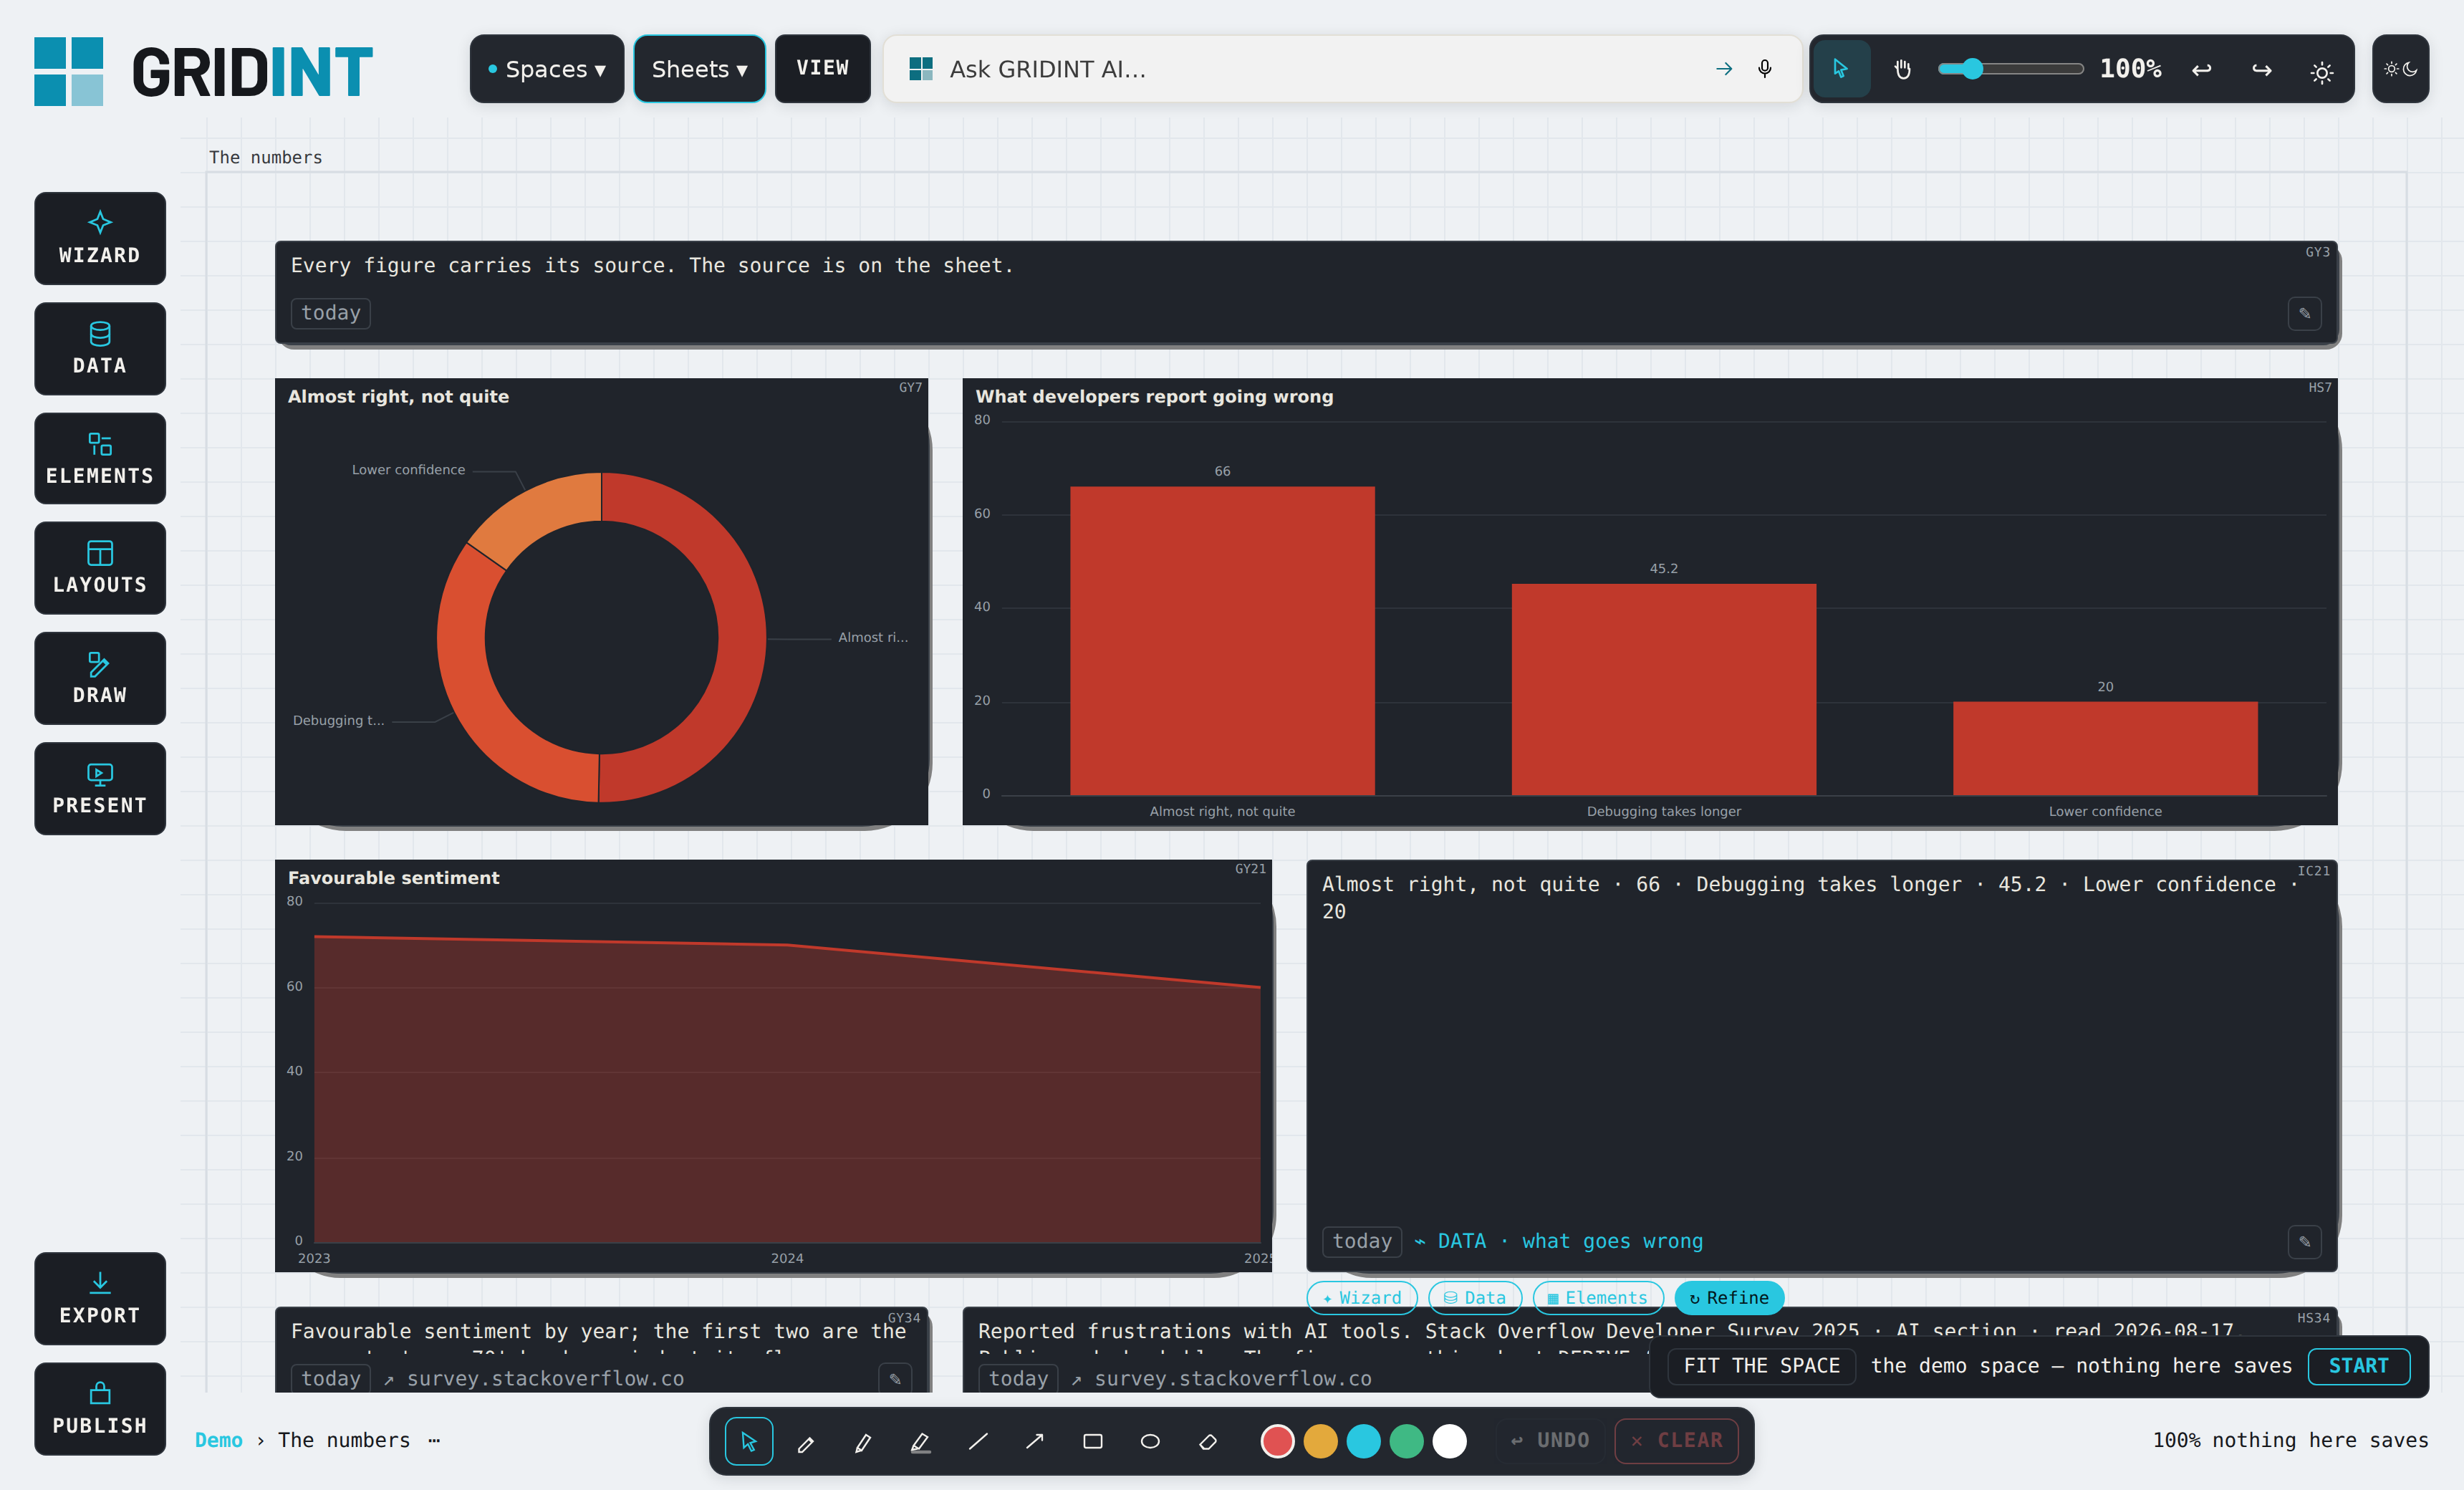Screen dimensions: 2464x1490
Task: Toggle the VIEW mode button
Action: pyautogui.click(x=822, y=69)
